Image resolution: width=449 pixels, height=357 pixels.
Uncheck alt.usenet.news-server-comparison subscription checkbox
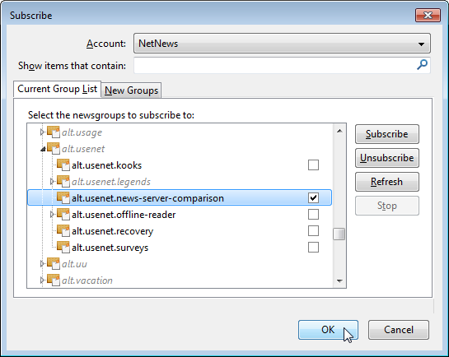click(313, 197)
